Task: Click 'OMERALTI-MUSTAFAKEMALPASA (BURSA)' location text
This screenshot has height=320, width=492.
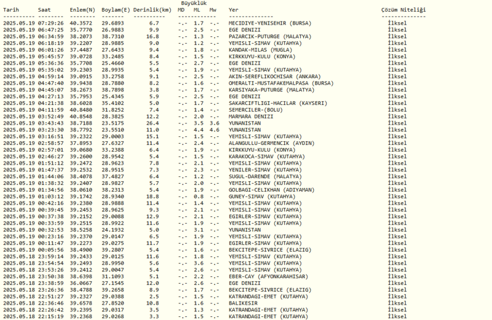Action: (281, 83)
